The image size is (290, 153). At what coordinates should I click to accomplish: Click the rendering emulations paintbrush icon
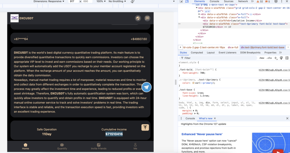(x=281, y=58)
